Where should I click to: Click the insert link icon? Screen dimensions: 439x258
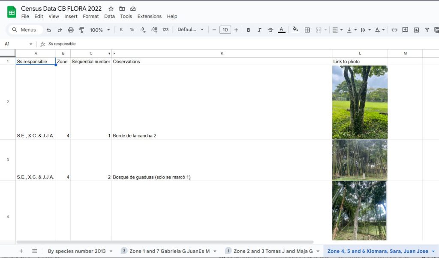pos(394,30)
